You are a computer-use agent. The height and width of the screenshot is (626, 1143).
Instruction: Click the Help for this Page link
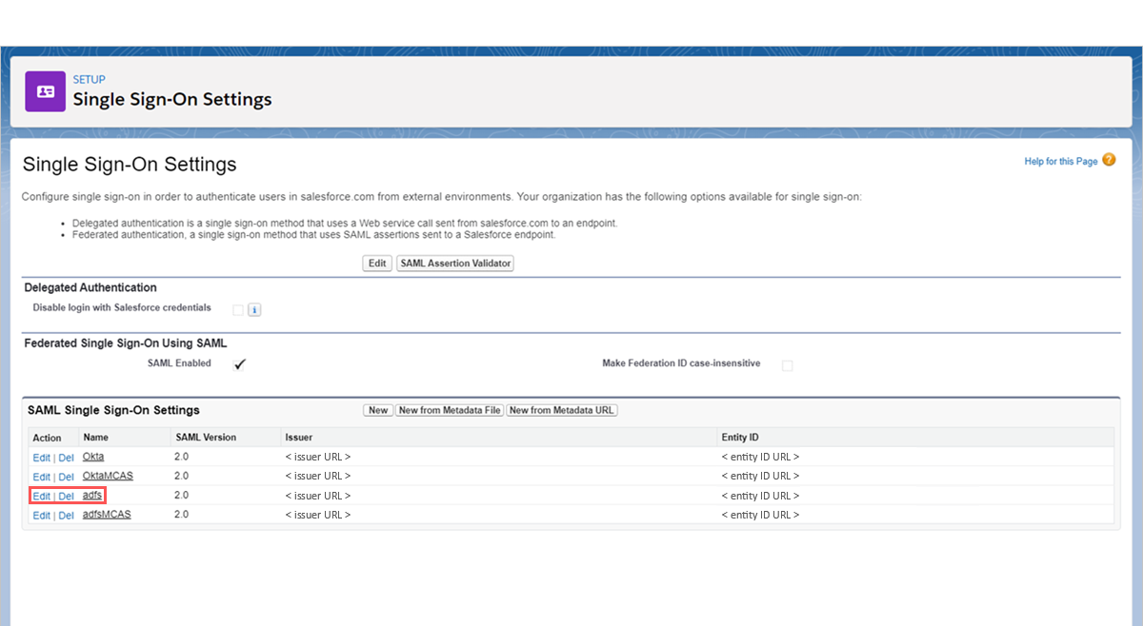(1060, 161)
